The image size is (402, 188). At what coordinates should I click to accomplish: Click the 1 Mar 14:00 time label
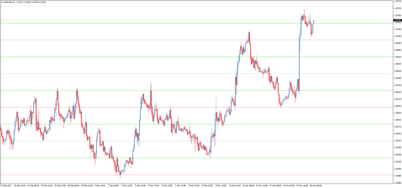point(100,186)
